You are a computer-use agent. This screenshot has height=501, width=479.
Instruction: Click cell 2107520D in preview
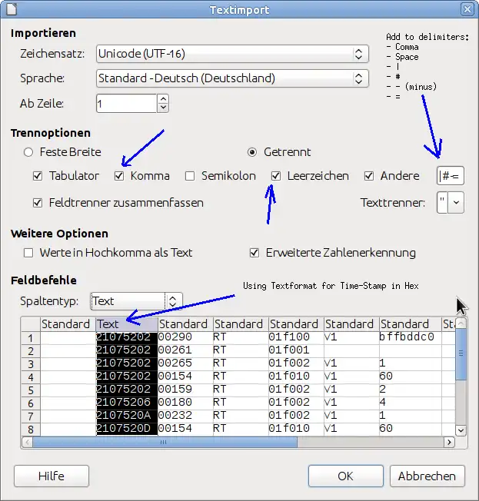point(127,429)
